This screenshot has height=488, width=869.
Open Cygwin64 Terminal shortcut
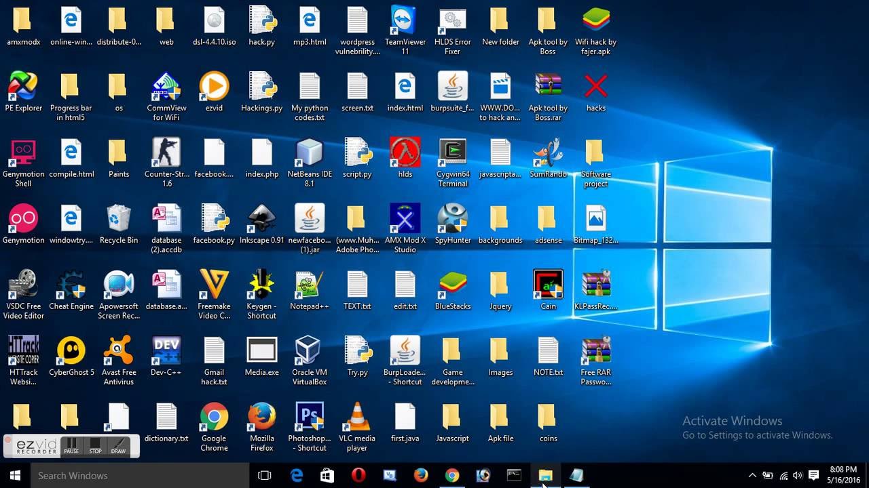coord(453,163)
